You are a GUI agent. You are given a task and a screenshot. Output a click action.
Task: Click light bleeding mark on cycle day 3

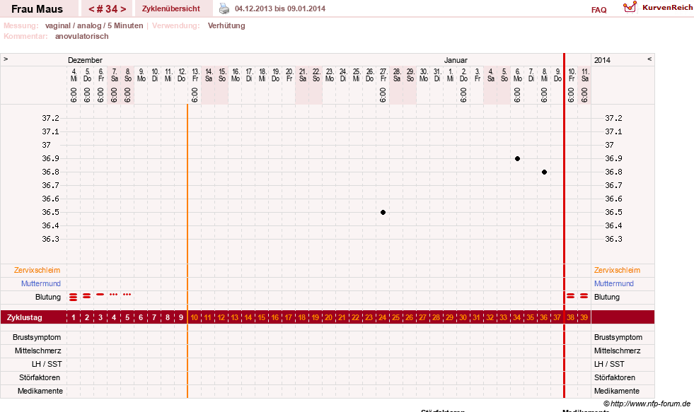point(100,295)
